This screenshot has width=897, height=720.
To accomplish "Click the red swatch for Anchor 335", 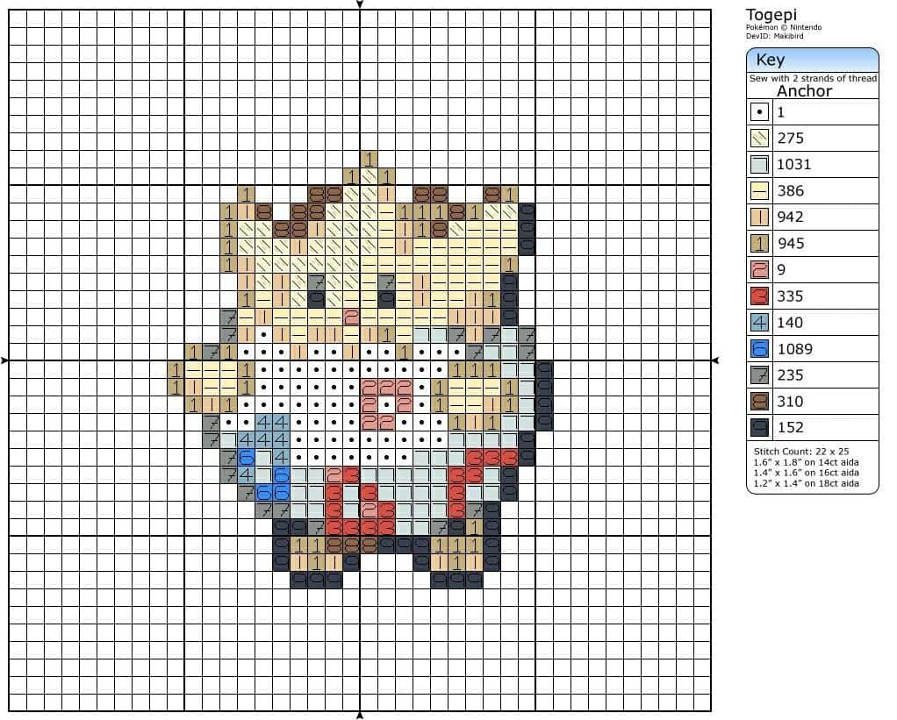I will [759, 296].
